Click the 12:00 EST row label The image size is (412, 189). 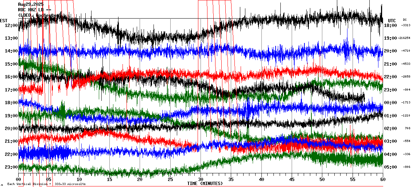pos(12,25)
